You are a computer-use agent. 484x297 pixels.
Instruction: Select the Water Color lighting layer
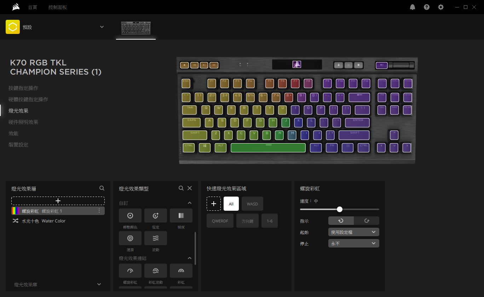point(58,221)
